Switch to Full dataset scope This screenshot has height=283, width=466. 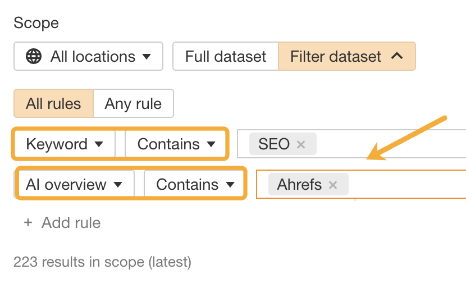[226, 57]
